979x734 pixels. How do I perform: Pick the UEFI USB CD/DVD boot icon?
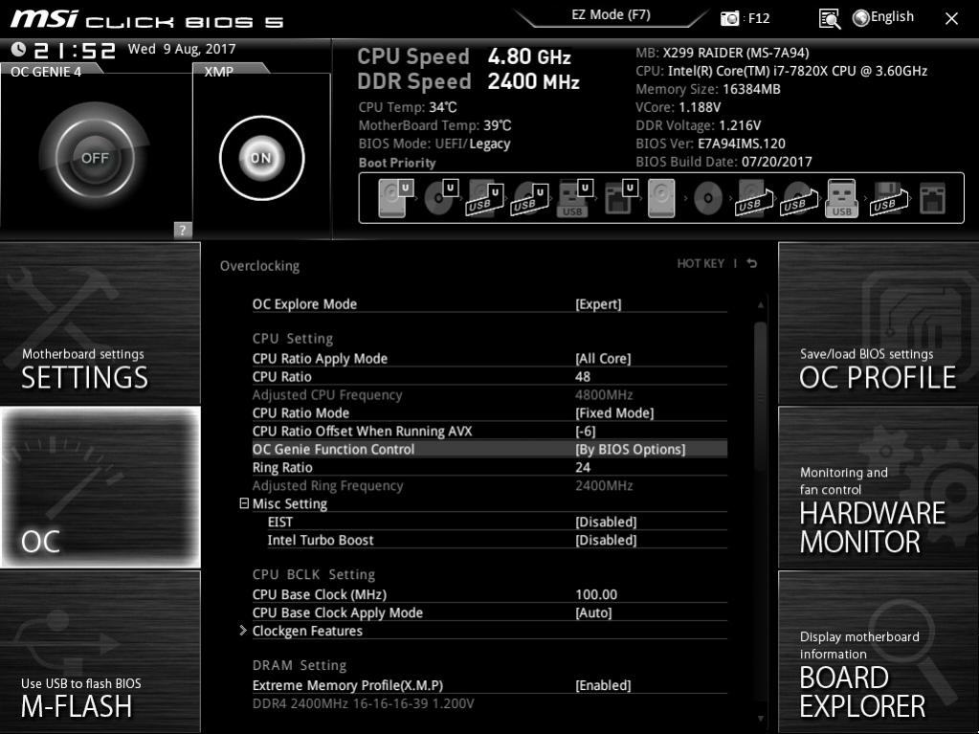(x=529, y=198)
